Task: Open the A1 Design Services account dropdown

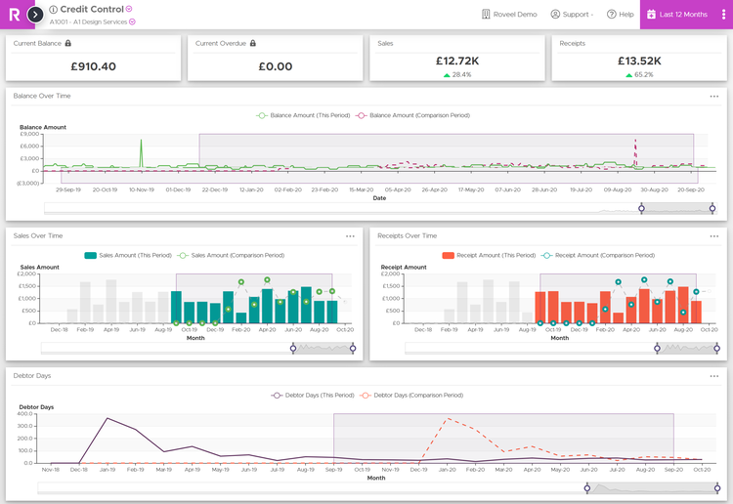Action: (132, 21)
